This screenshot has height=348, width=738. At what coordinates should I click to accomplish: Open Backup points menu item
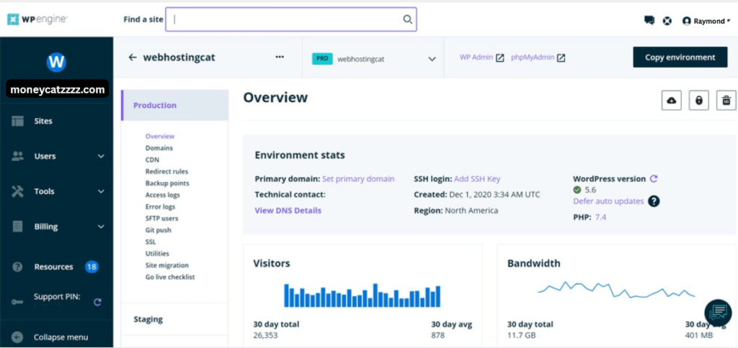[x=167, y=183]
